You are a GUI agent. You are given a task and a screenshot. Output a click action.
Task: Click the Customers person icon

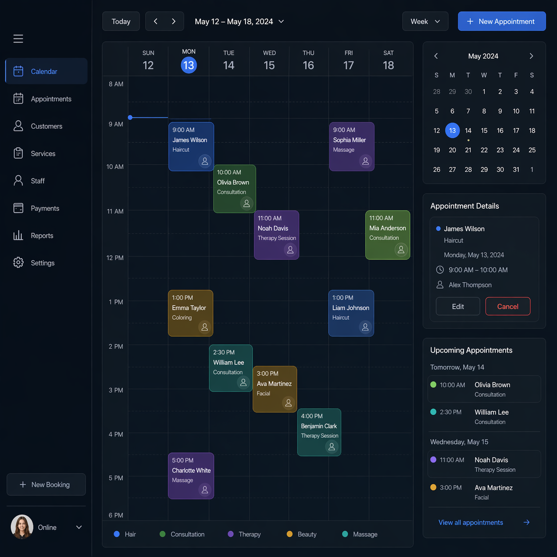click(18, 126)
